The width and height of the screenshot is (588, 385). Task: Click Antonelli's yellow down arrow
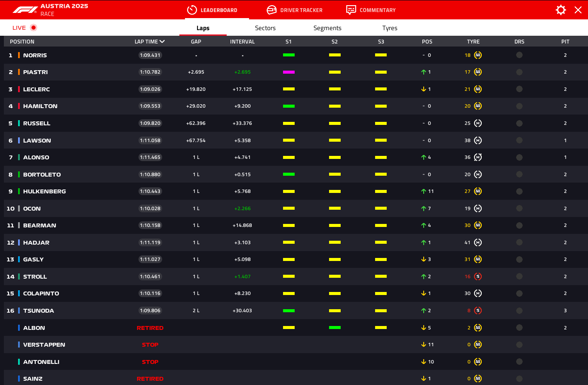[424, 362]
